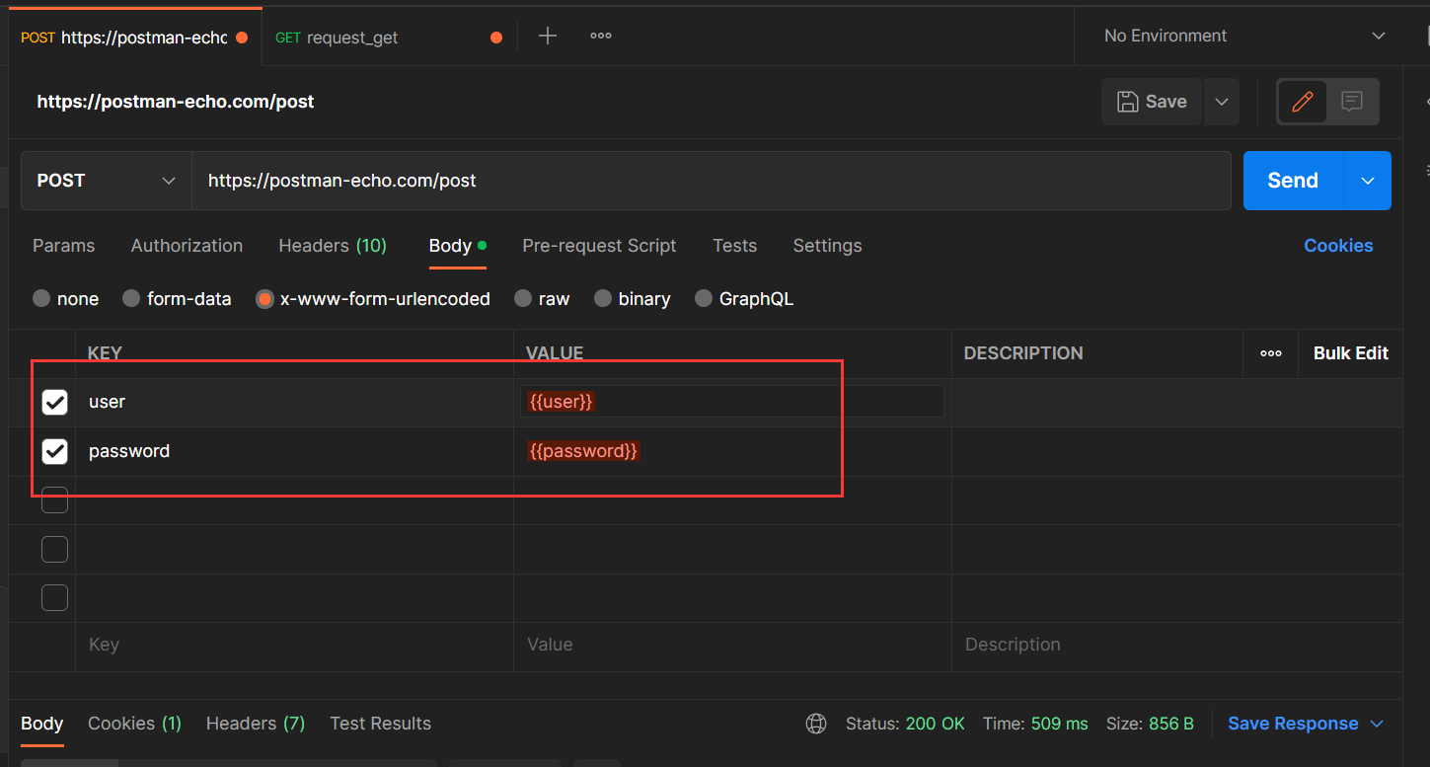Viewport: 1430px width, 767px height.
Task: Expand the Save Response dropdown
Action: click(x=1377, y=724)
